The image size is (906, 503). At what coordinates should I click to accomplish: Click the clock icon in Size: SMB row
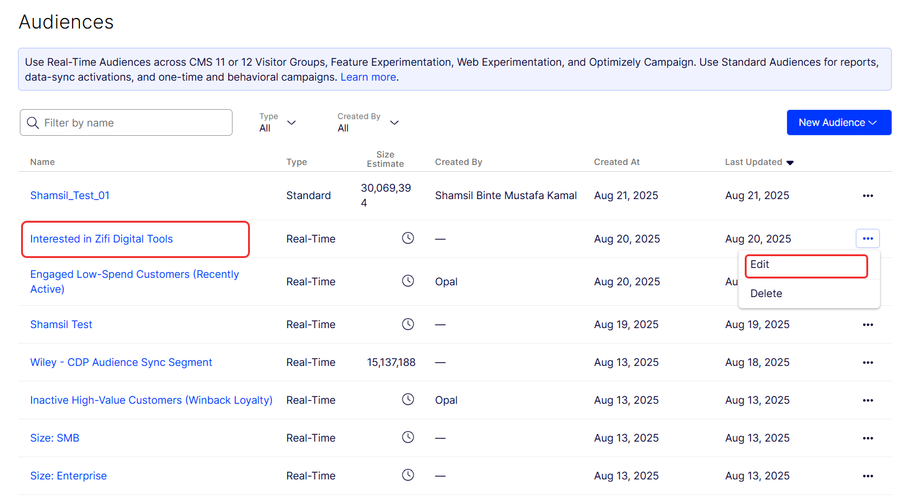click(407, 438)
